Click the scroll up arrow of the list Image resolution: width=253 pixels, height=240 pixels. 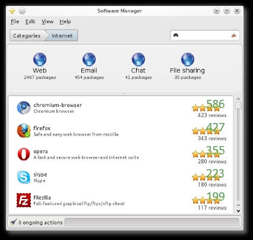point(238,99)
